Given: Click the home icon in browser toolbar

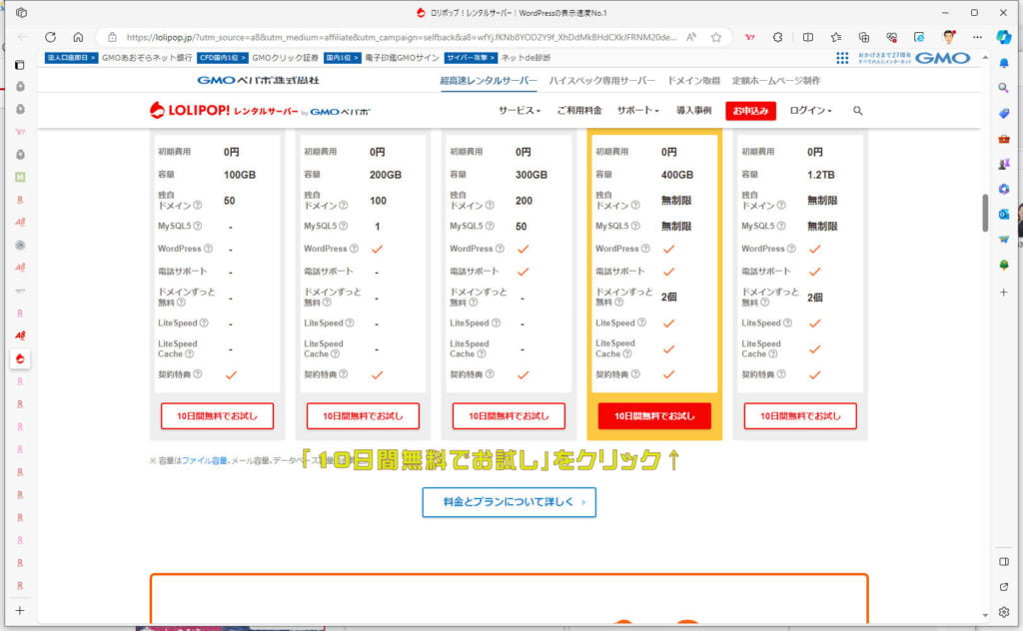Looking at the screenshot, I should point(78,37).
